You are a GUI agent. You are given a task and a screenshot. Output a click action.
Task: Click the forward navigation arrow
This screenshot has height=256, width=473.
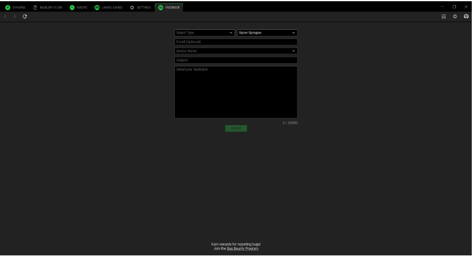click(x=15, y=16)
